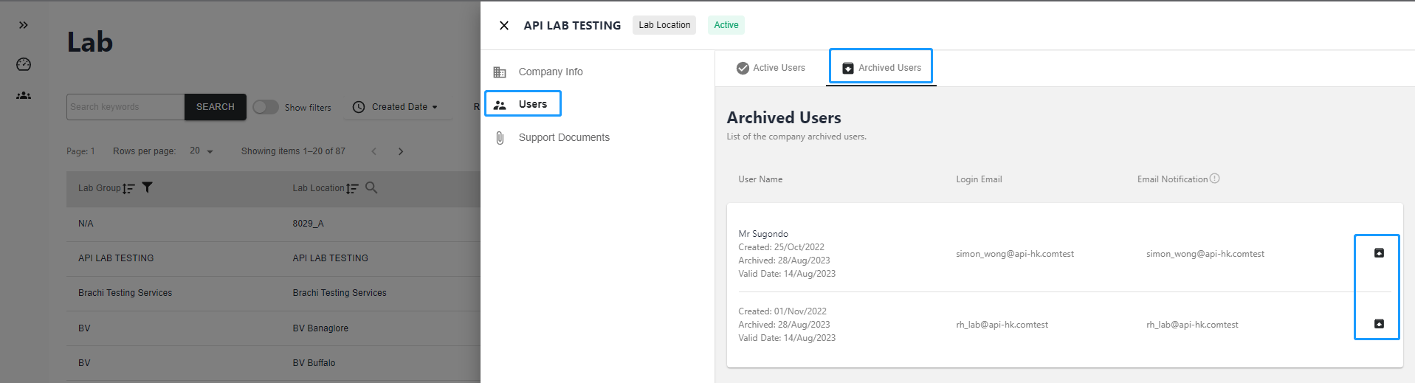Switch to the Active Users tab
The width and height of the screenshot is (1415, 383).
(771, 68)
